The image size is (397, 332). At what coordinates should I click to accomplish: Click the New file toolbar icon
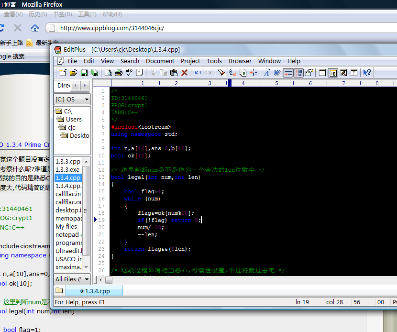tap(63, 73)
